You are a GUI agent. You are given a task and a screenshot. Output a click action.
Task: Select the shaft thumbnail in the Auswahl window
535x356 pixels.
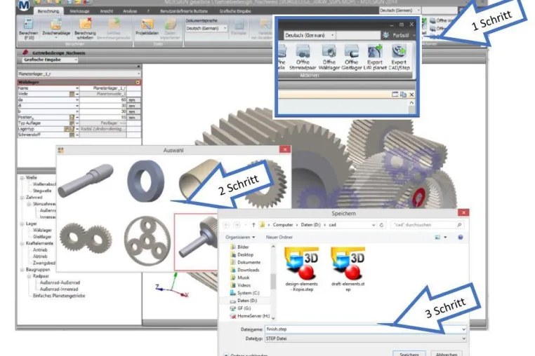tap(86, 180)
